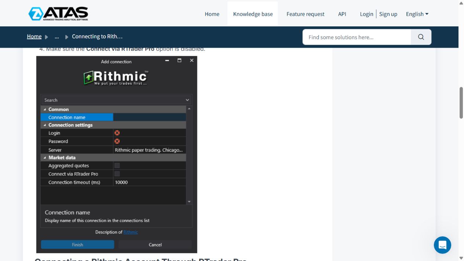This screenshot has height=261, width=464.
Task: Click the 'Connecting to Rith…' breadcrumb
Action: coord(97,37)
